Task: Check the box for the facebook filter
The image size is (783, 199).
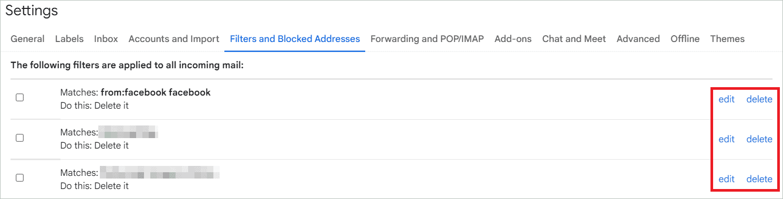Action: pyautogui.click(x=19, y=97)
